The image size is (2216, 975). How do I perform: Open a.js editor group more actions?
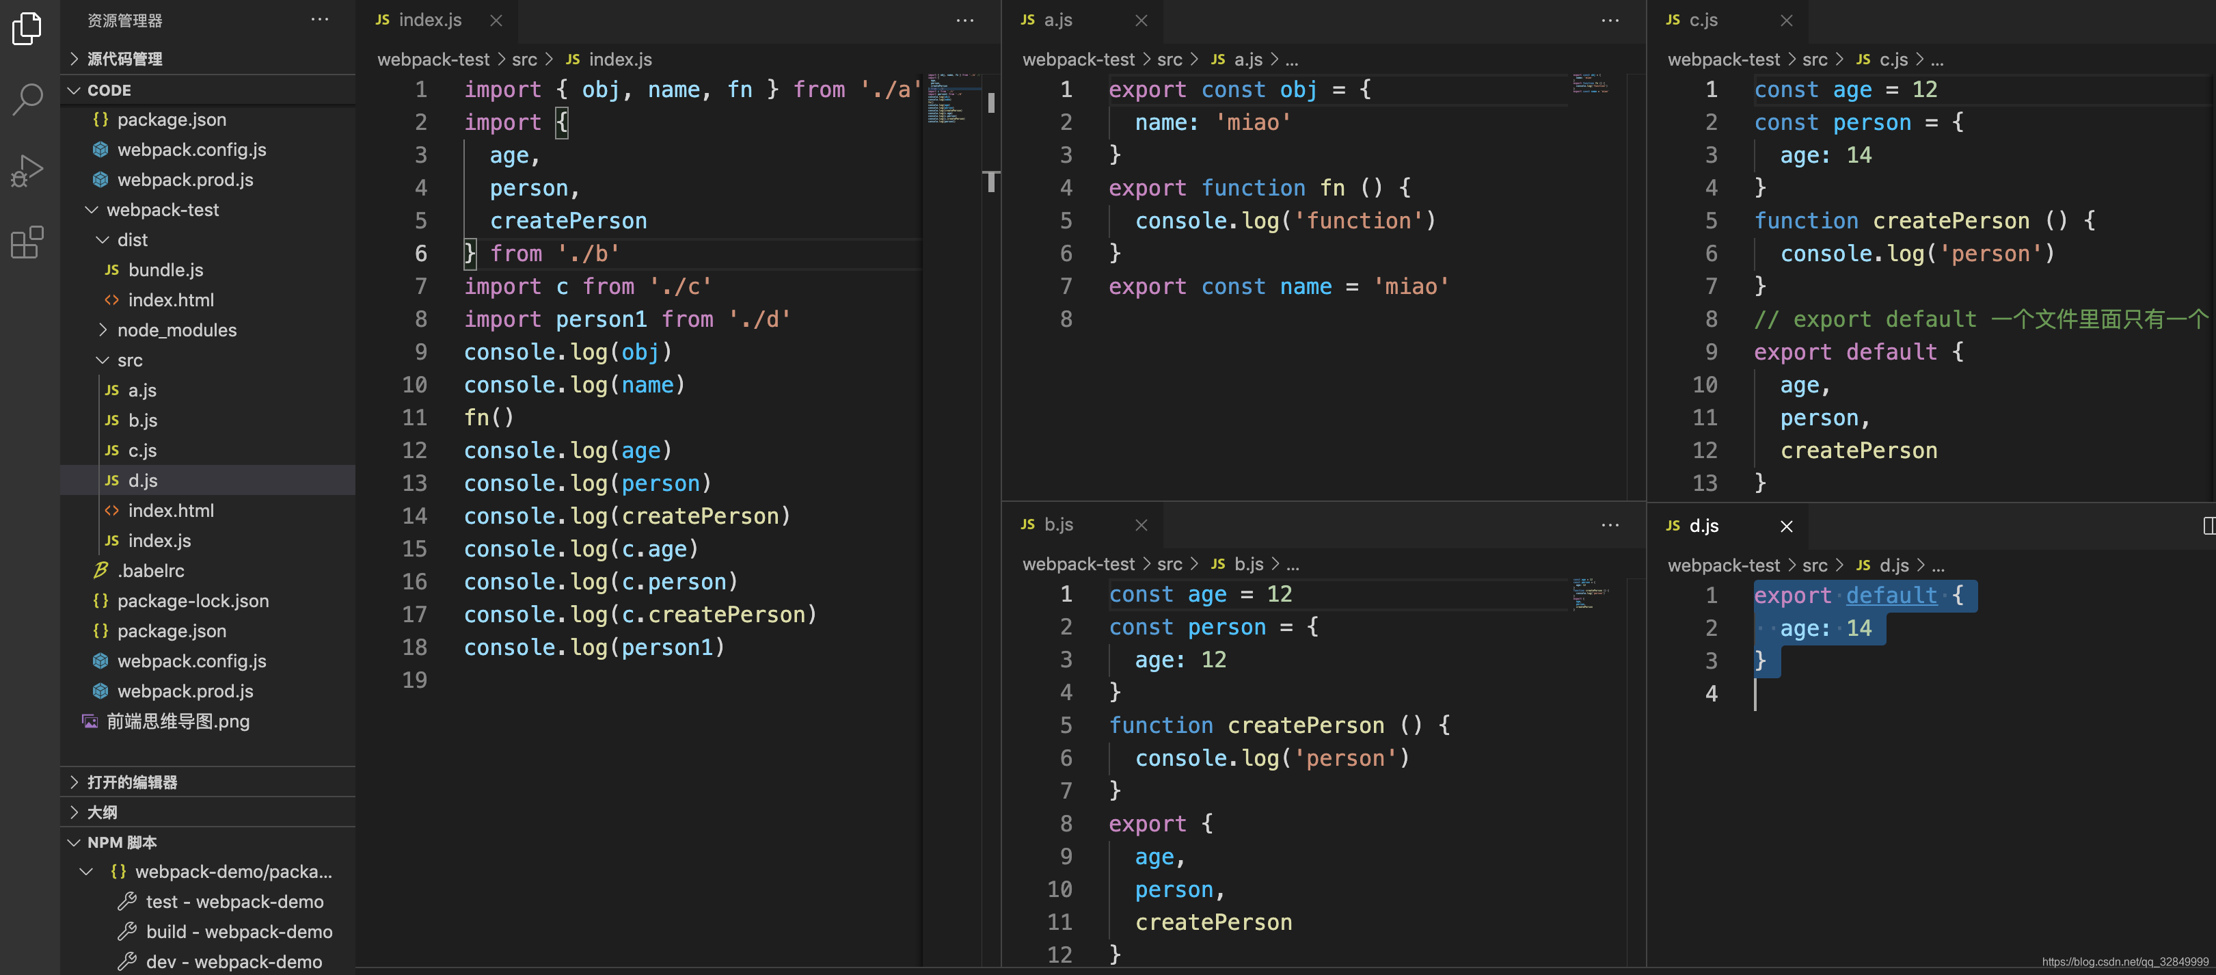(1610, 20)
